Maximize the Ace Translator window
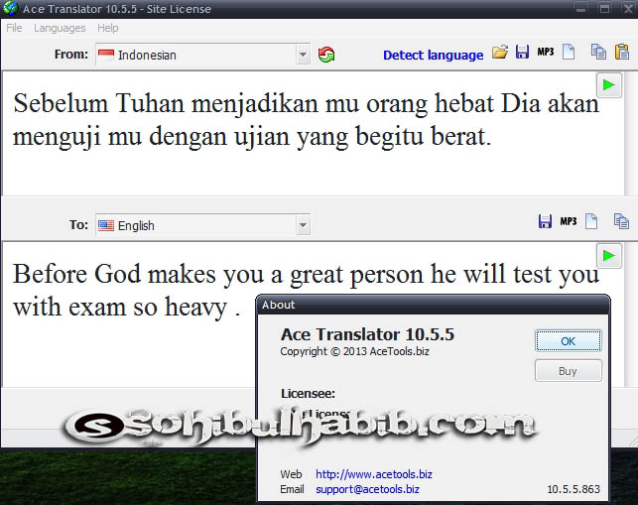This screenshot has height=505, width=638. coord(604,8)
